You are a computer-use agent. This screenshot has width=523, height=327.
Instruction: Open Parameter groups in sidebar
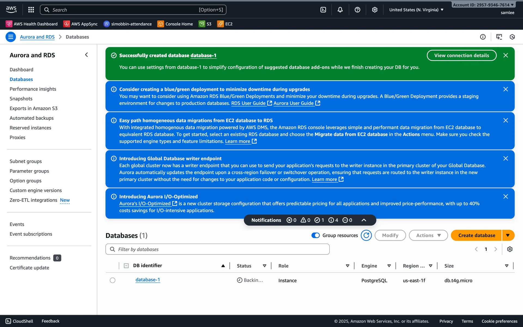click(x=29, y=171)
